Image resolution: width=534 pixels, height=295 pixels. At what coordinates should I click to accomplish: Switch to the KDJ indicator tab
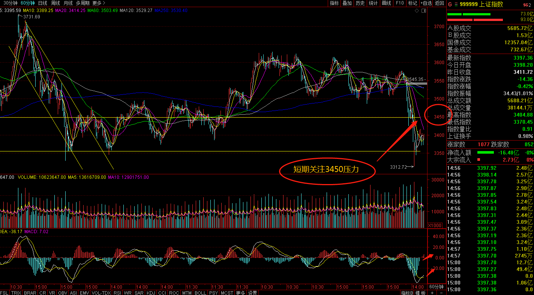pyautogui.click(x=151, y=292)
